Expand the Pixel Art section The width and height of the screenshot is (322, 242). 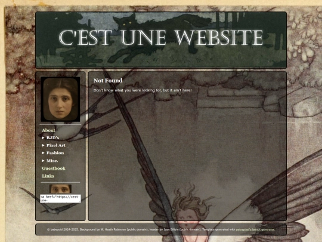(54, 145)
